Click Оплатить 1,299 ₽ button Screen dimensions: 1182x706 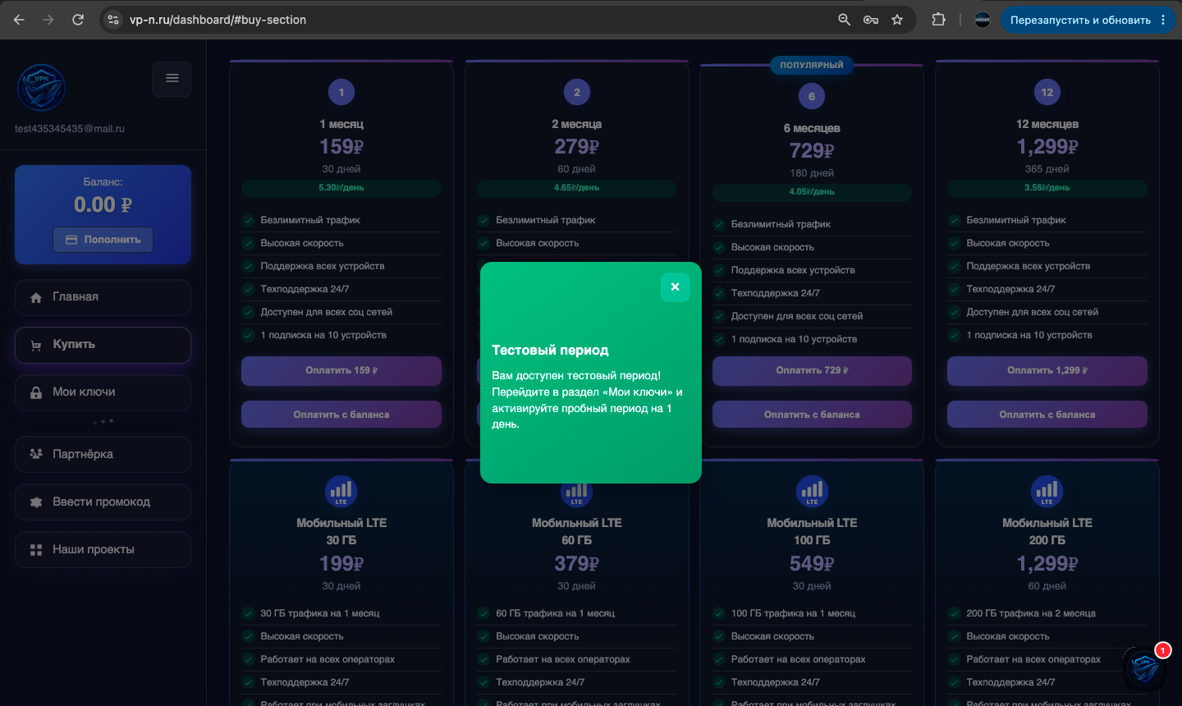1047,370
